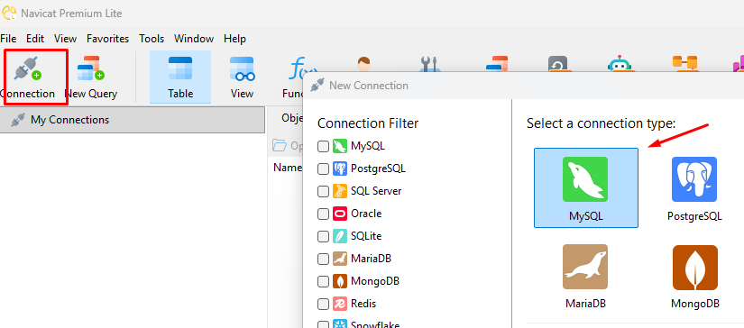Click the orange Model diagram toolbar icon

pyautogui.click(x=684, y=64)
